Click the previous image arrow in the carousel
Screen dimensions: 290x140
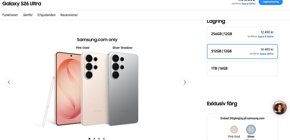[9, 82]
